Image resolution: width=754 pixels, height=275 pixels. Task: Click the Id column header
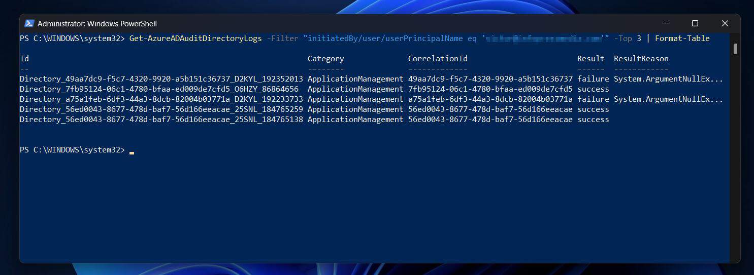[24, 59]
